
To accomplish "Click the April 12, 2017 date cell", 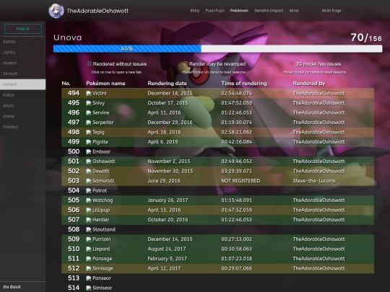I will point(164,268).
